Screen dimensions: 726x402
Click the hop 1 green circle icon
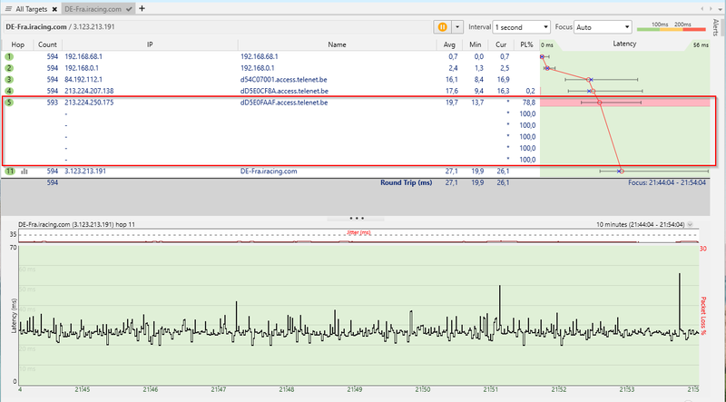point(9,56)
